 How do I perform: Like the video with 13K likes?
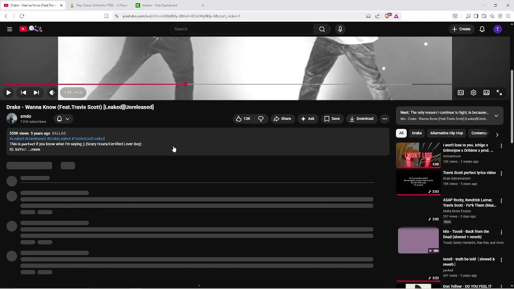(243, 119)
